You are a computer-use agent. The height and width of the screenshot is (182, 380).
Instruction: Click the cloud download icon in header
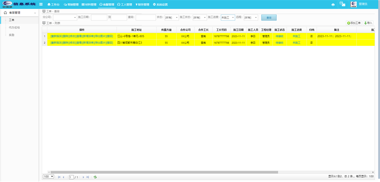pyautogui.click(x=333, y=4)
